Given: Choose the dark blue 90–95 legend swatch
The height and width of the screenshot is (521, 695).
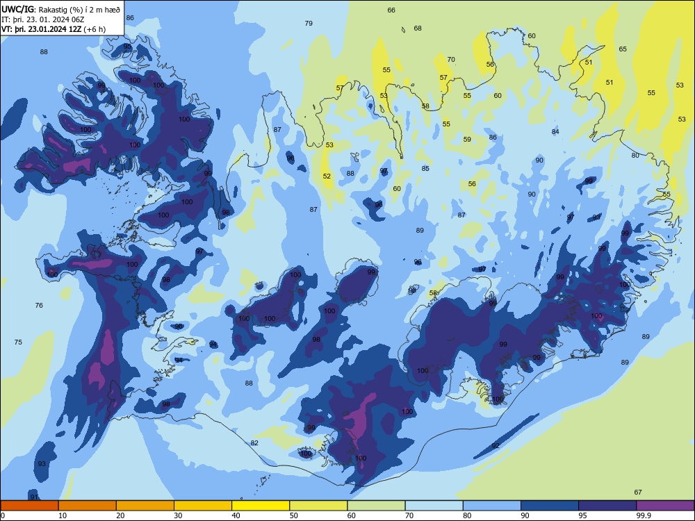Looking at the screenshot, I should (x=550, y=506).
